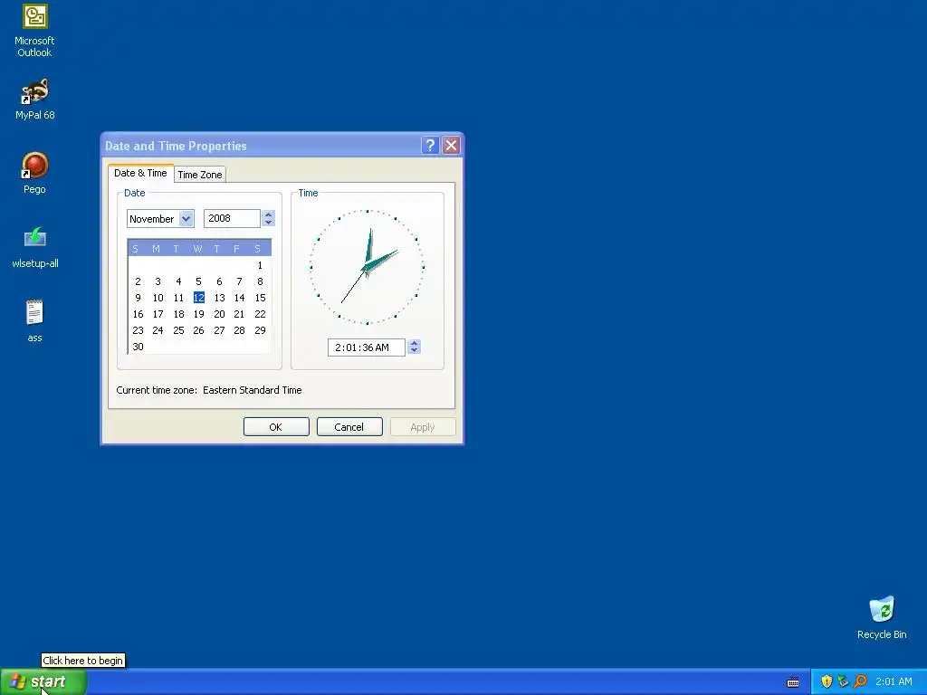Click the help question mark button
Screen dimensions: 927x695
tap(430, 146)
